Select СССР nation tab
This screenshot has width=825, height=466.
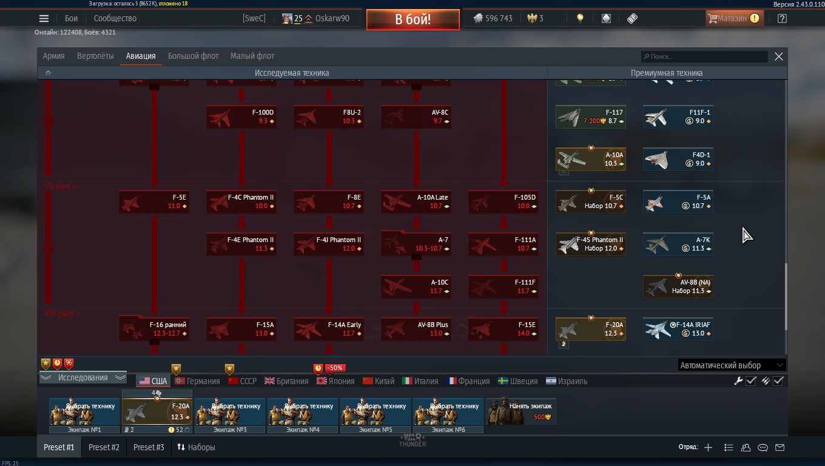point(243,381)
